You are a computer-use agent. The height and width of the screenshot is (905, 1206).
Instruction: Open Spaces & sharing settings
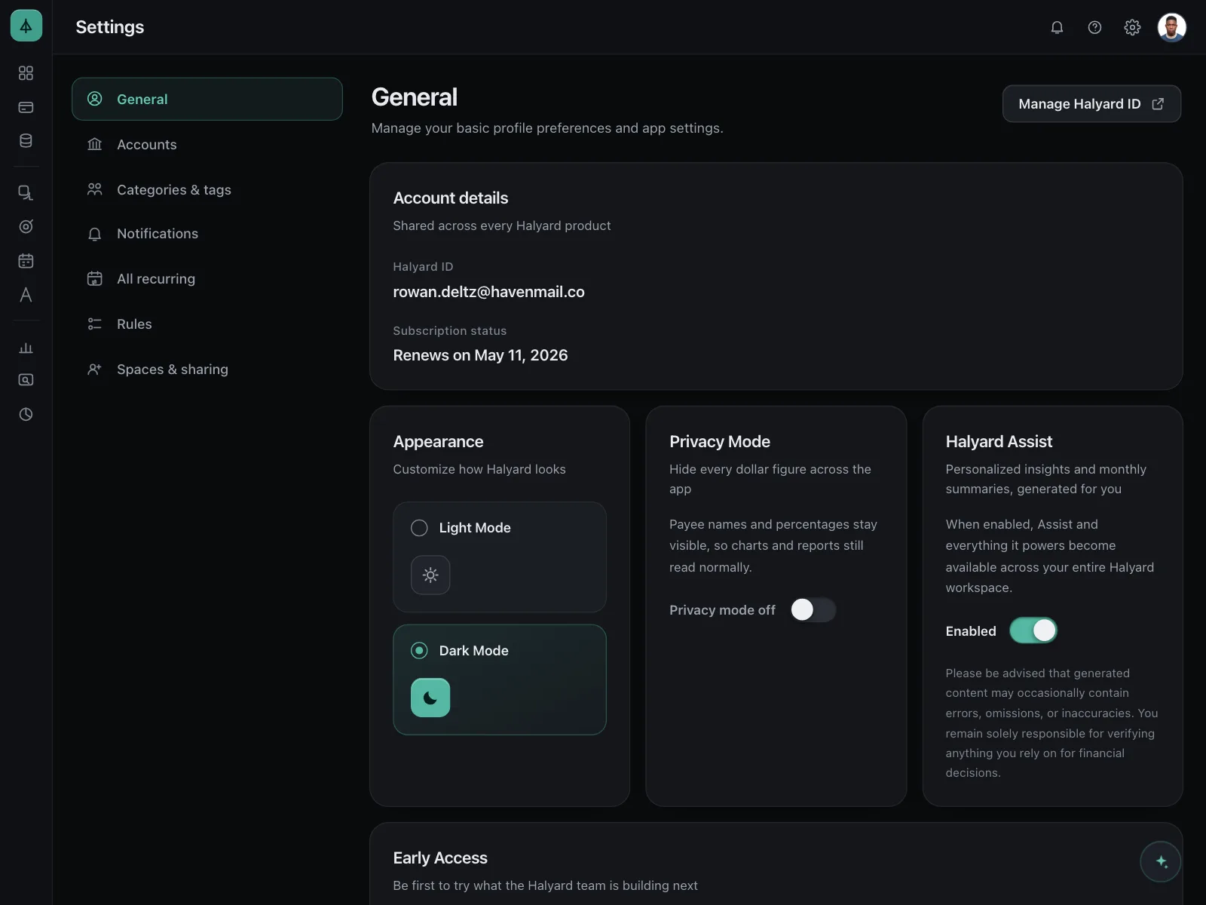coord(207,370)
